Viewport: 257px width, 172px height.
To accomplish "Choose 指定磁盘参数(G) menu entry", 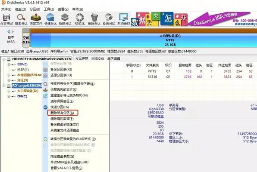I will click(x=62, y=157).
